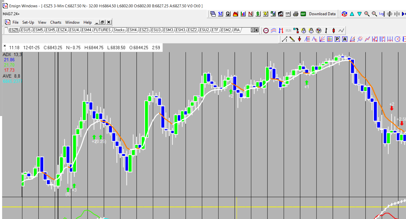The image size is (406, 219).
Task: Select the pencil draw tool
Action: pos(292,39)
